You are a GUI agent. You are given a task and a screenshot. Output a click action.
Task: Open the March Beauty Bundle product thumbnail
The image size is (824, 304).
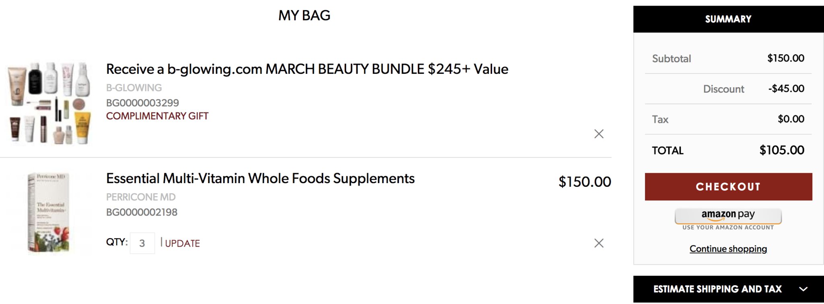[x=49, y=103]
